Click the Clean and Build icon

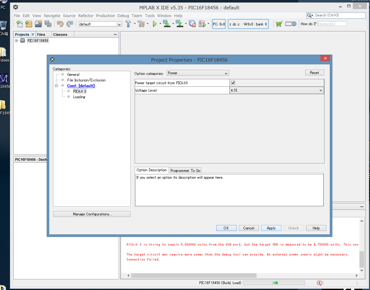(141, 24)
